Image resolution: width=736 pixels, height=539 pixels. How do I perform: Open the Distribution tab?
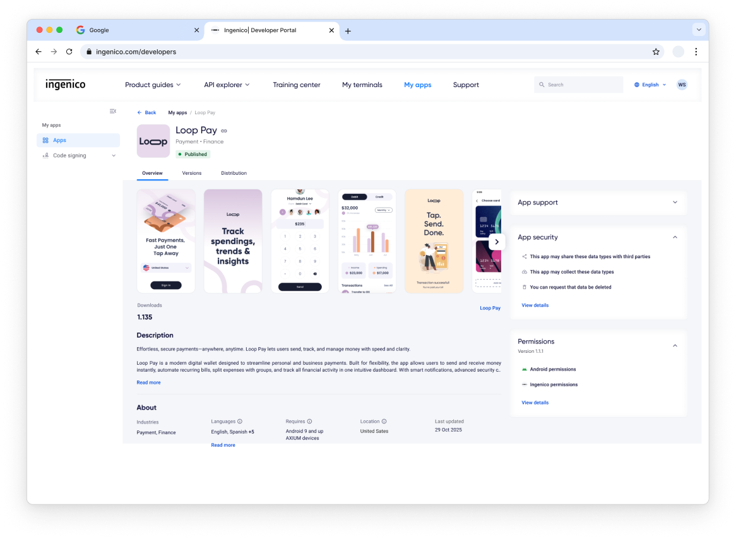click(234, 173)
